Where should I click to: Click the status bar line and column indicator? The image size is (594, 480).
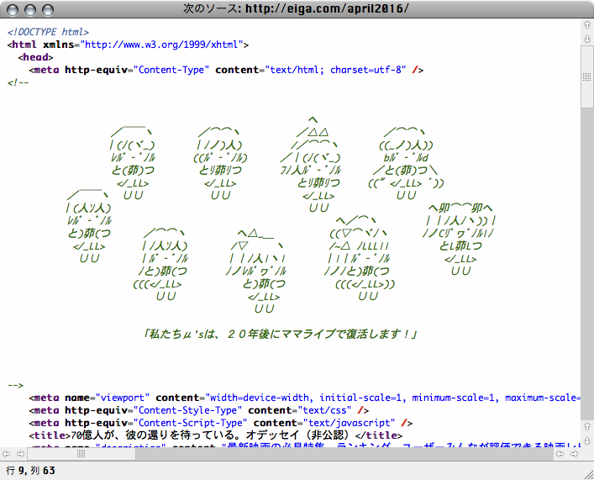click(31, 471)
